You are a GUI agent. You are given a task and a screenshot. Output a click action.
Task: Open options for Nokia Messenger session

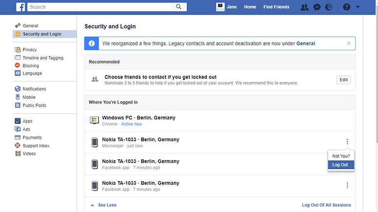coord(347,142)
